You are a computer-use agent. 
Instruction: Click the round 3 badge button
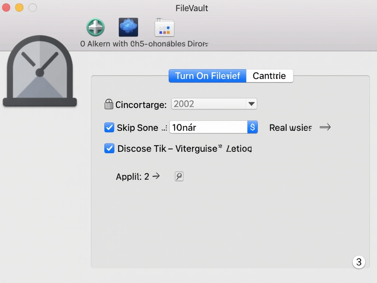359,262
